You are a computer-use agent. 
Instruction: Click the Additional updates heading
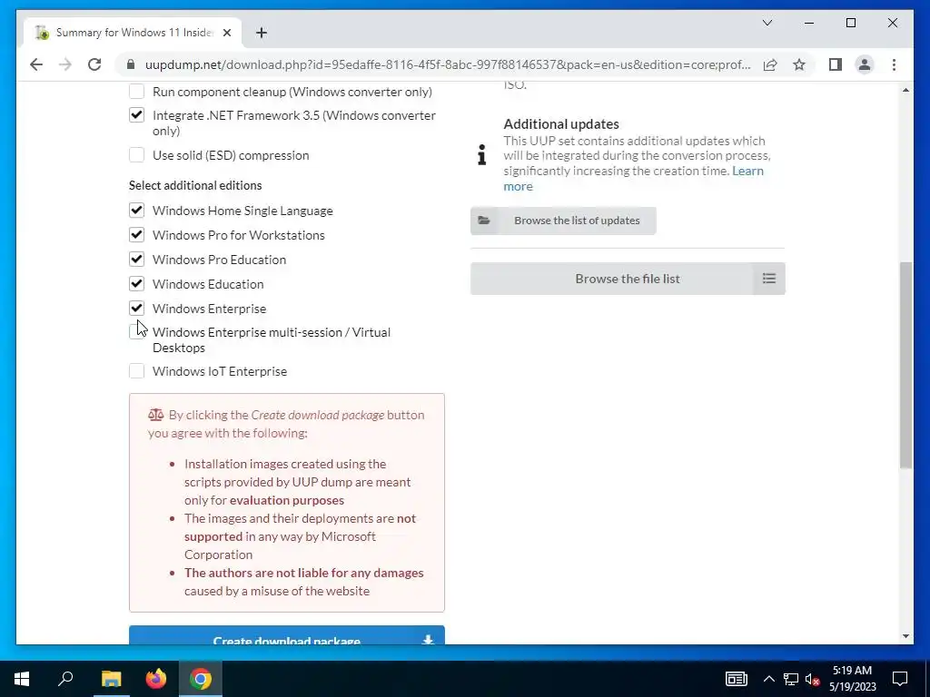(561, 123)
